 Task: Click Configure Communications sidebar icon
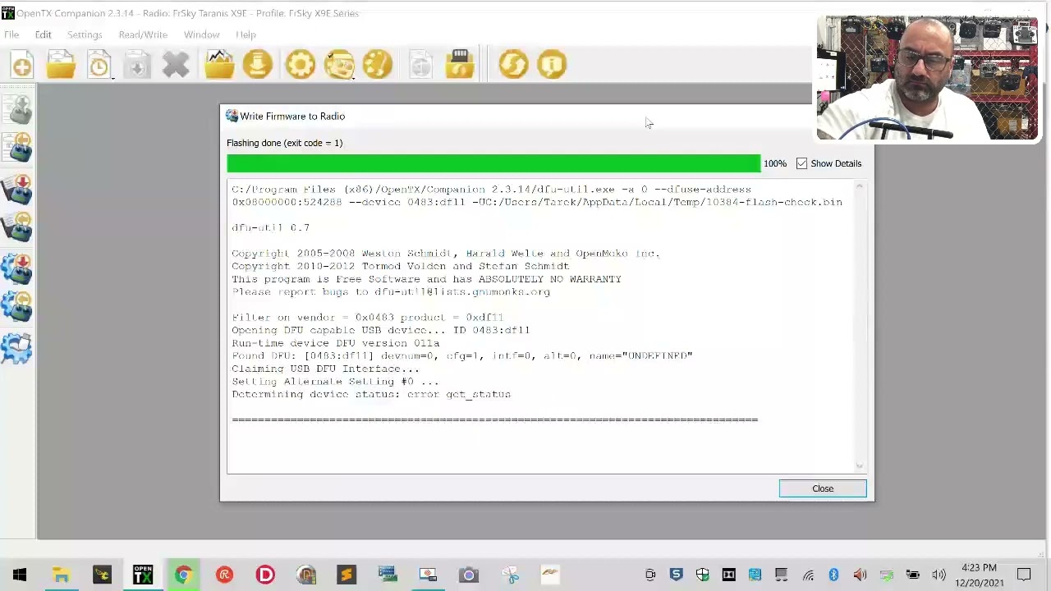[18, 348]
